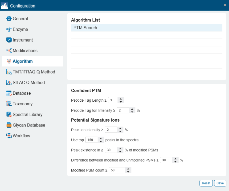
Task: Select the Enzyme scissors icon
Action: pos(9,29)
